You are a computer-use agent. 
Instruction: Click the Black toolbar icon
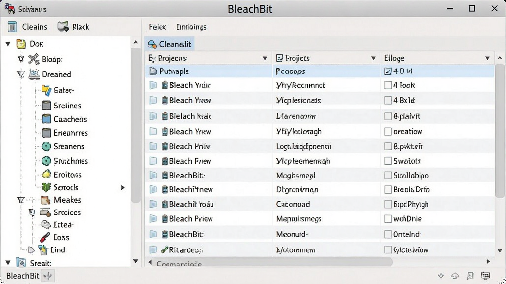click(63, 27)
